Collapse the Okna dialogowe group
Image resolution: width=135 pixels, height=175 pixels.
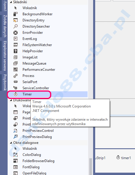(11, 143)
